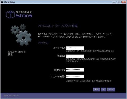
Task: Maximize the Stora Setup window
Action: tap(119, 2)
